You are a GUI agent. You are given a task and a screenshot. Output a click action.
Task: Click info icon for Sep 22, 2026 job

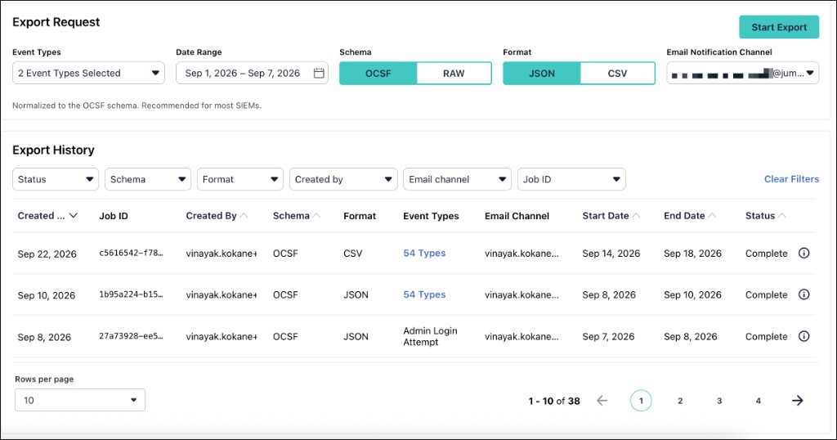804,253
